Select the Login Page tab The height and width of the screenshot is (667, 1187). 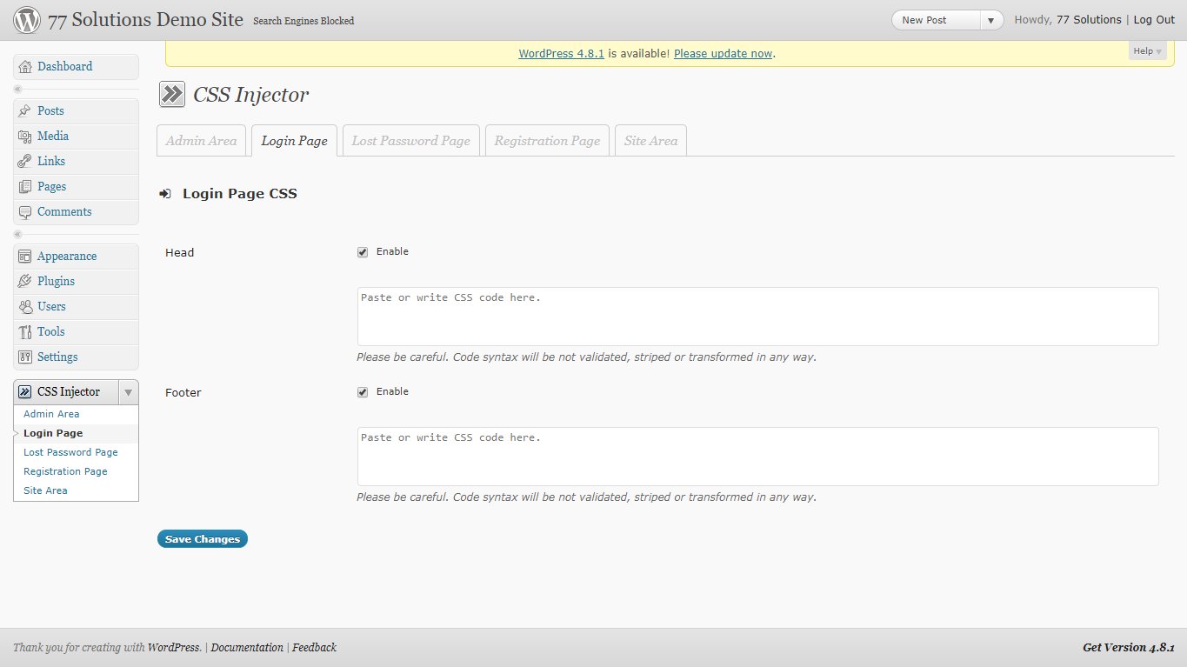coord(295,141)
